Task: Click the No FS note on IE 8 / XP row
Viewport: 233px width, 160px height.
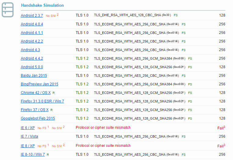Action: point(43,146)
